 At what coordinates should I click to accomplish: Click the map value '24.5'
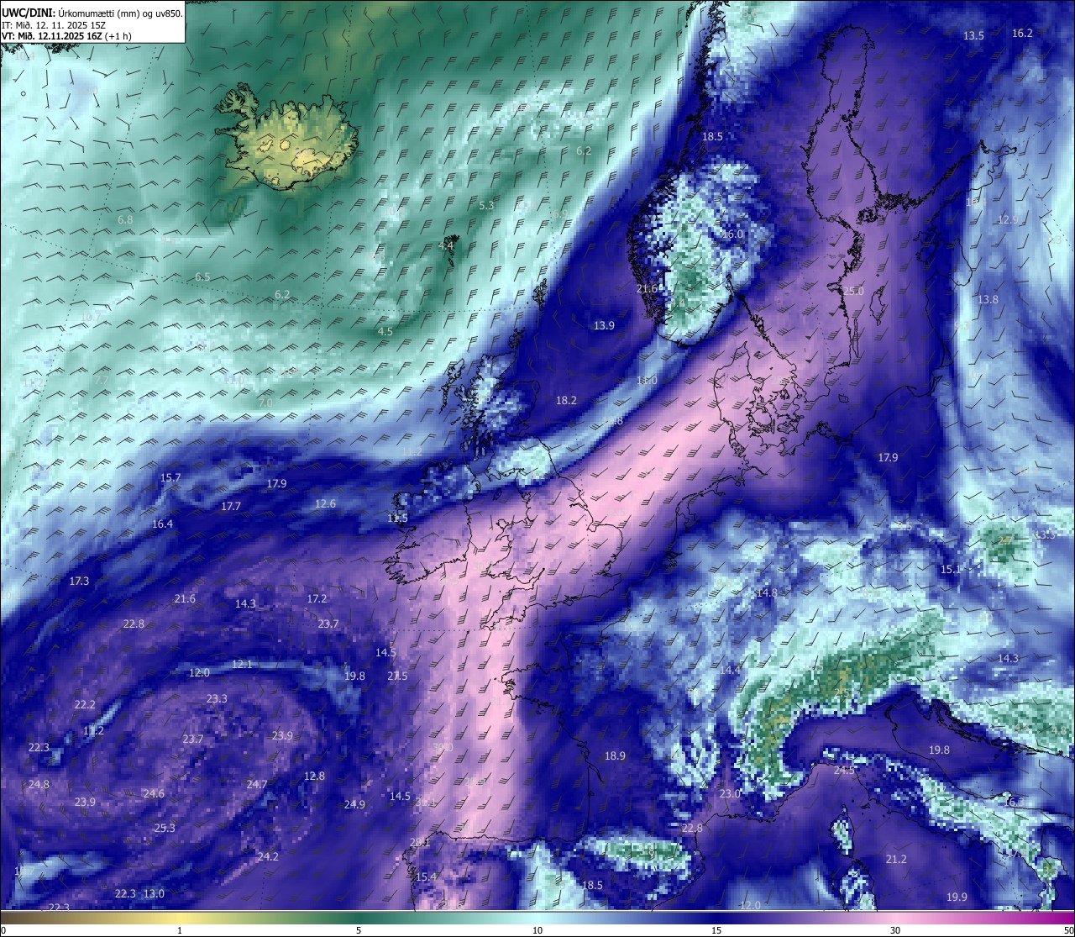(x=844, y=771)
